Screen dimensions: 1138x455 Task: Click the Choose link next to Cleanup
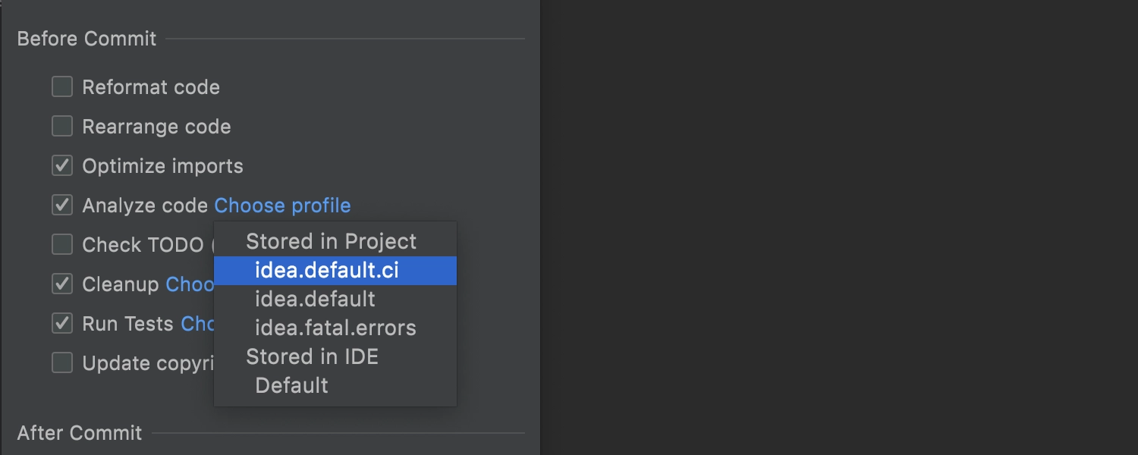190,284
